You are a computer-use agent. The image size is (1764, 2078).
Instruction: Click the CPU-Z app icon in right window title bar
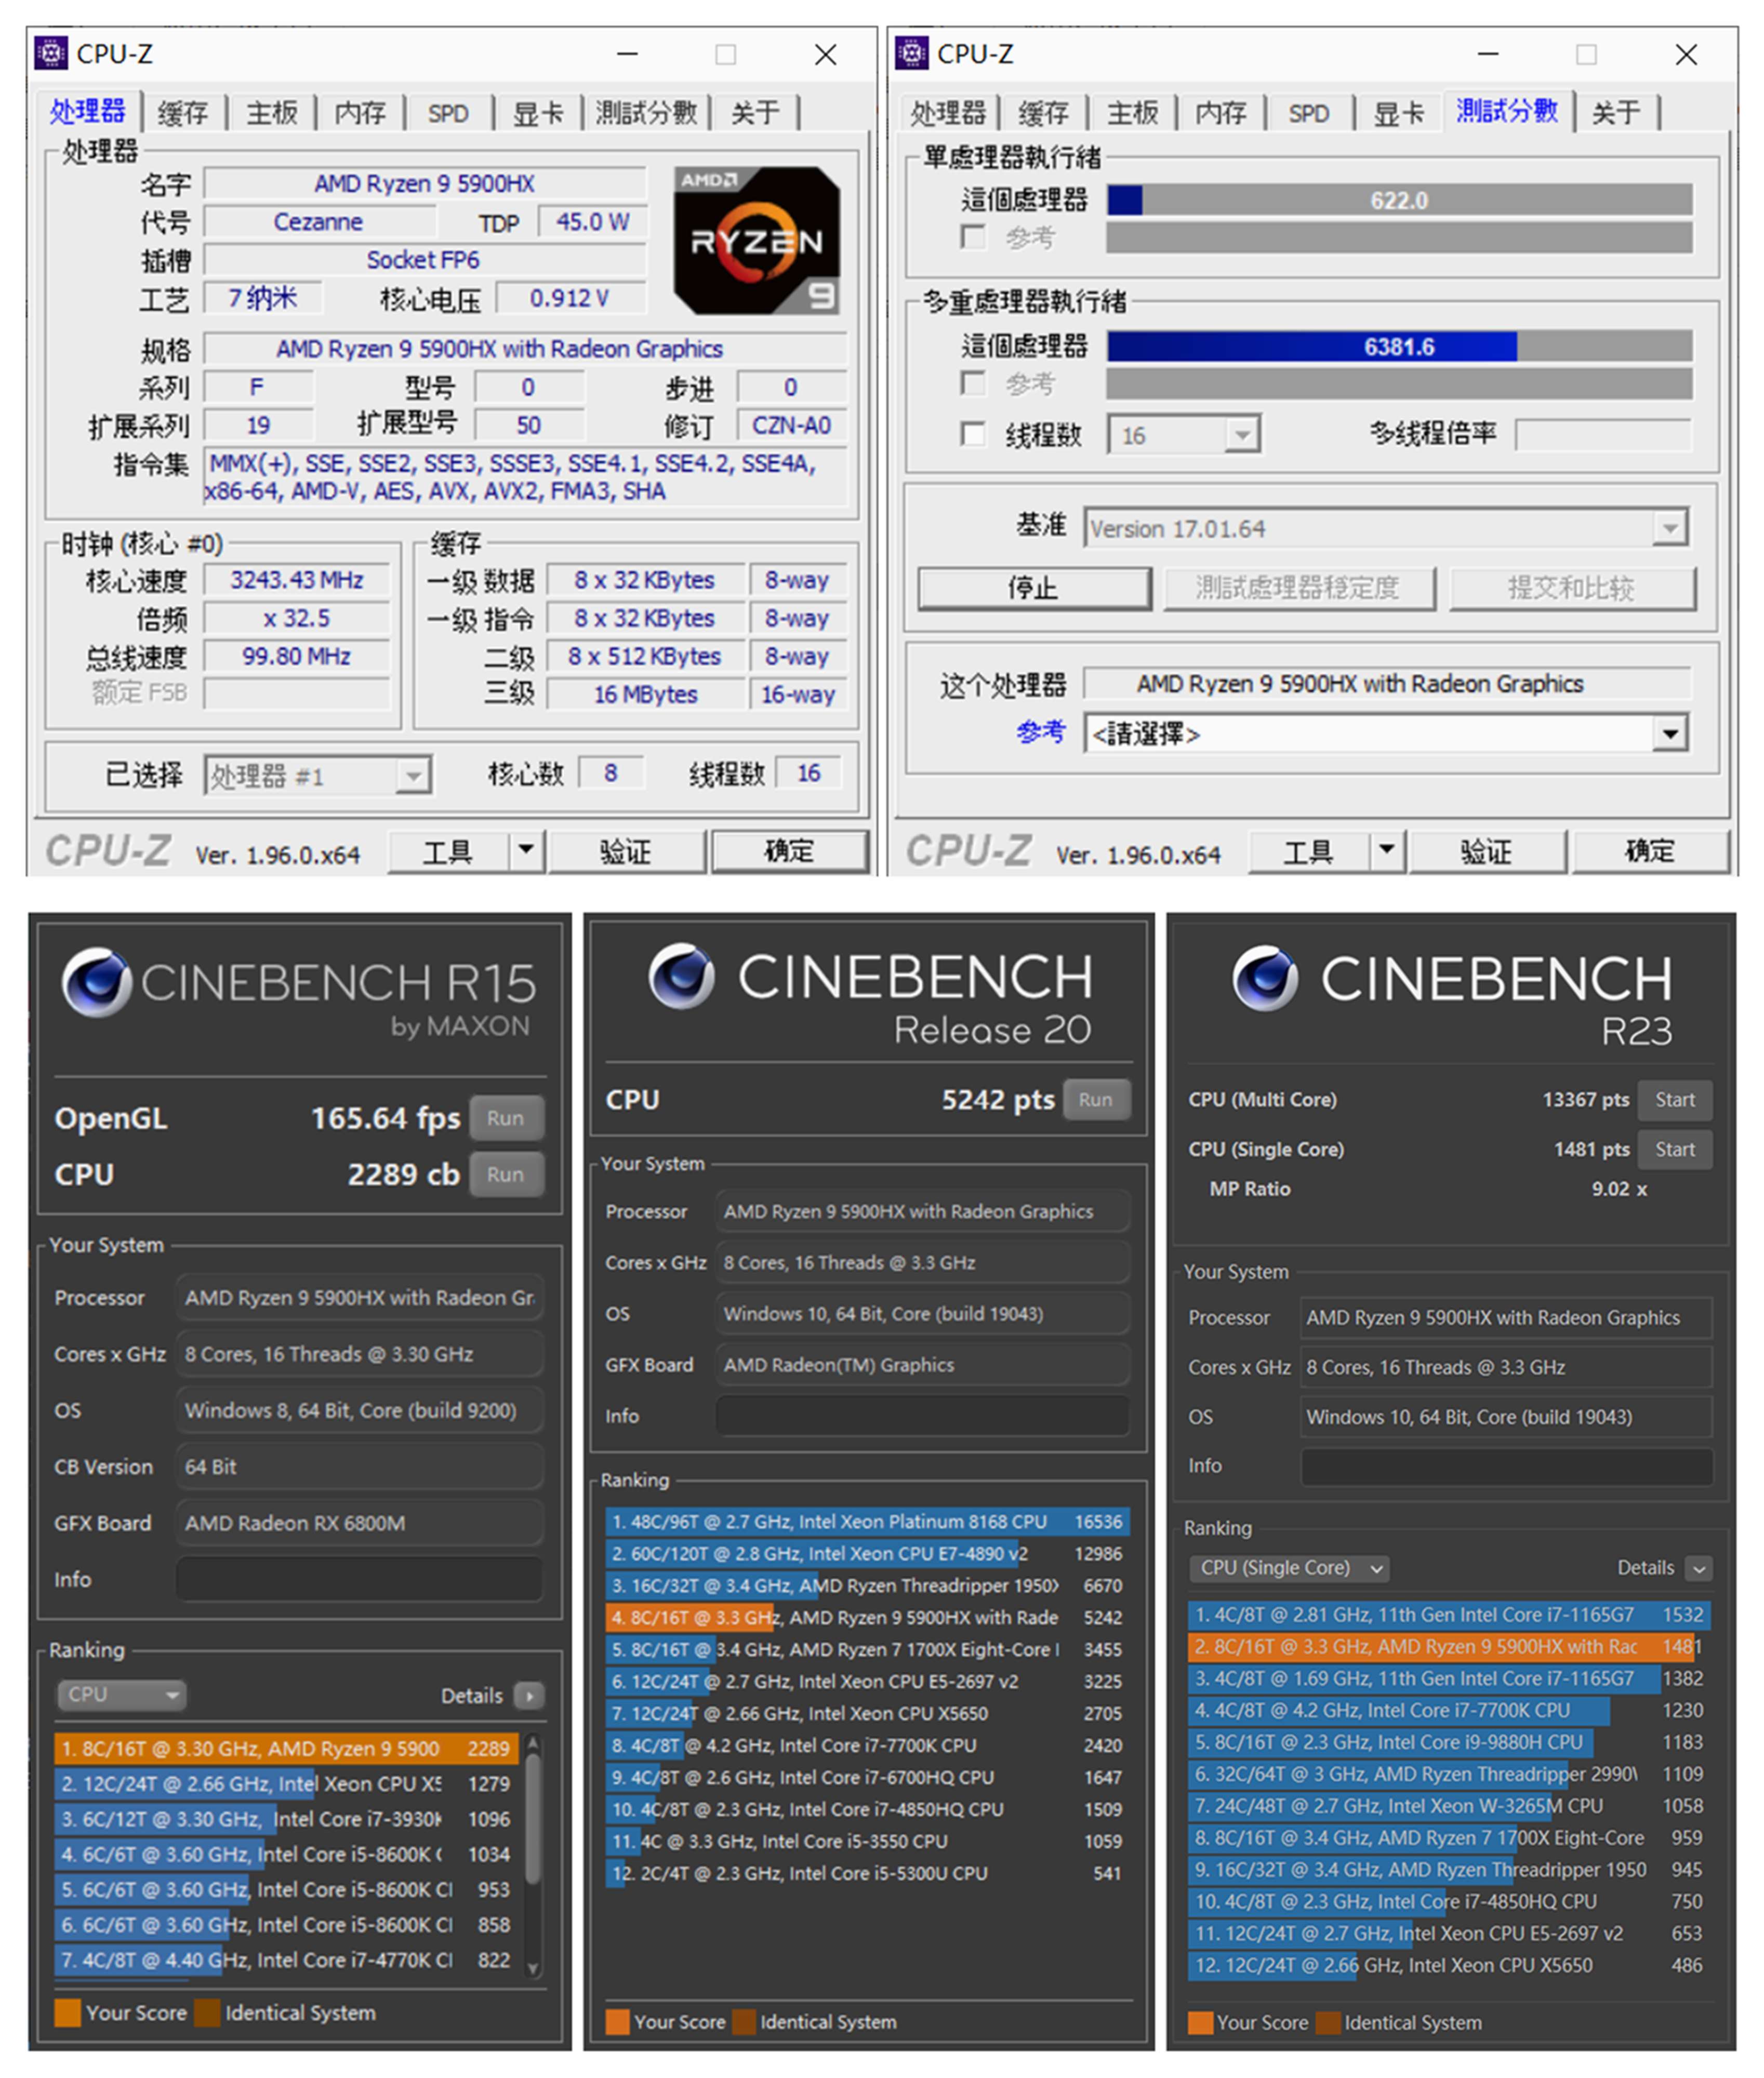(x=911, y=53)
